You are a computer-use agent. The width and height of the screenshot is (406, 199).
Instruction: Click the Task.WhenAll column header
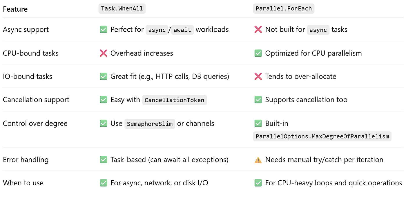coord(122,9)
